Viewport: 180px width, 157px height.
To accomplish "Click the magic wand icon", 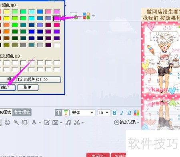I will [x=16, y=122].
